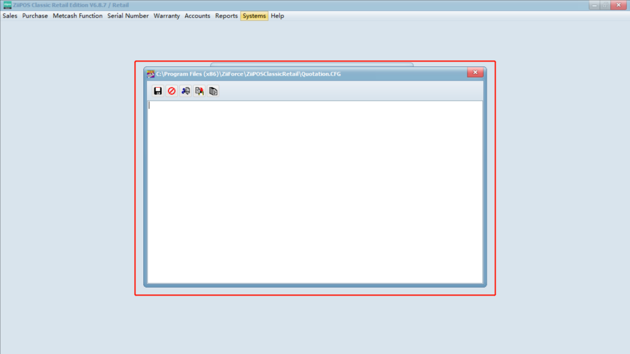Minimize the ZiiPOS main window

pyautogui.click(x=594, y=5)
